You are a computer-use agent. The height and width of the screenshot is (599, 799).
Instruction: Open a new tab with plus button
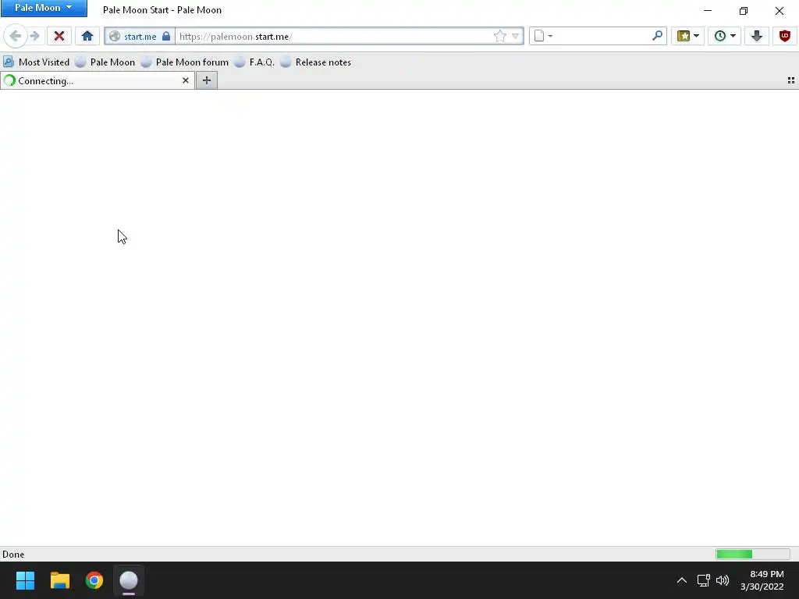206,80
